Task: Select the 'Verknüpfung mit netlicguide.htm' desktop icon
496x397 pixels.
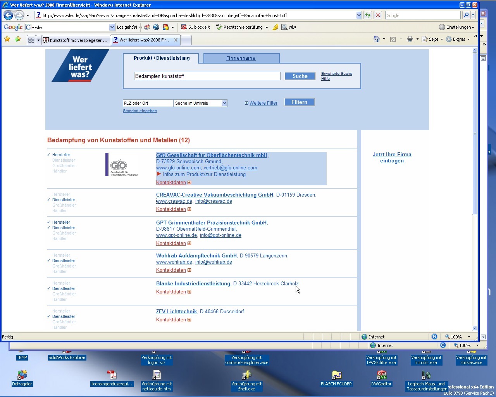Action: (x=157, y=381)
